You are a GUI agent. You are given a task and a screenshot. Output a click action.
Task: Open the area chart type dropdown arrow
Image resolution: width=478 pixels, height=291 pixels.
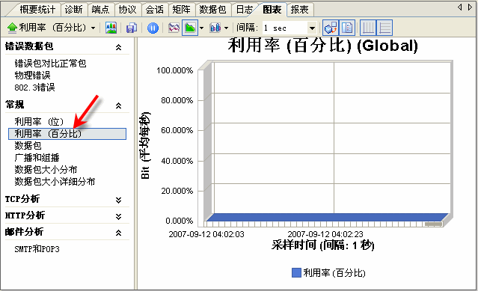201,28
